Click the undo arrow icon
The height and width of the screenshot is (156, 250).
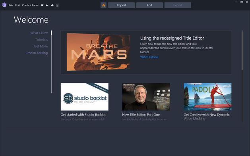[x=47, y=5]
